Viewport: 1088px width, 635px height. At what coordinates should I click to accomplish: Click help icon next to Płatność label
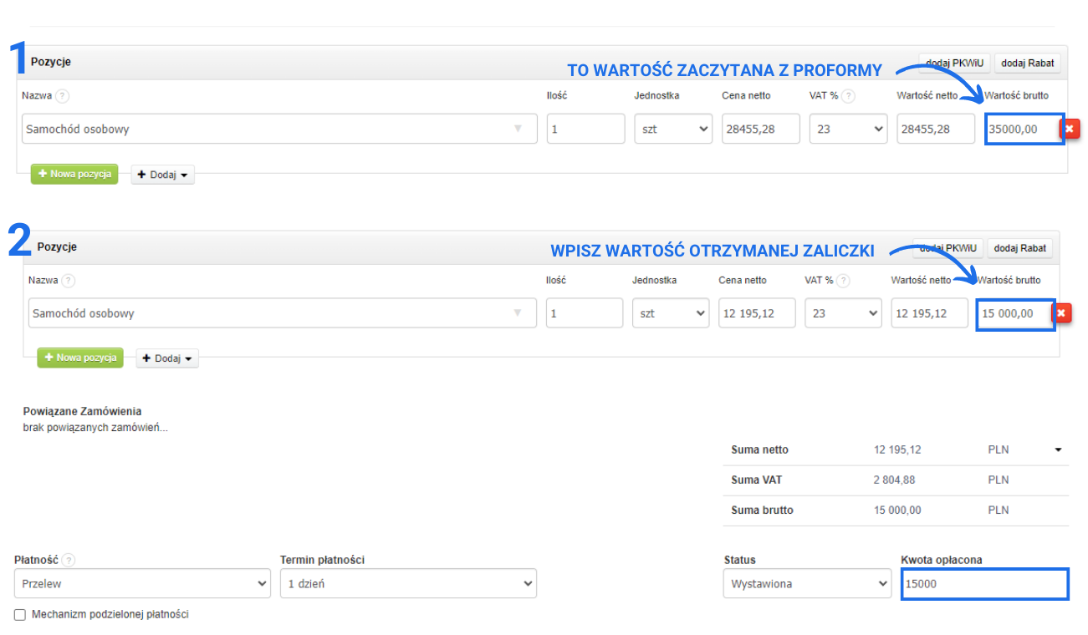pyautogui.click(x=69, y=560)
